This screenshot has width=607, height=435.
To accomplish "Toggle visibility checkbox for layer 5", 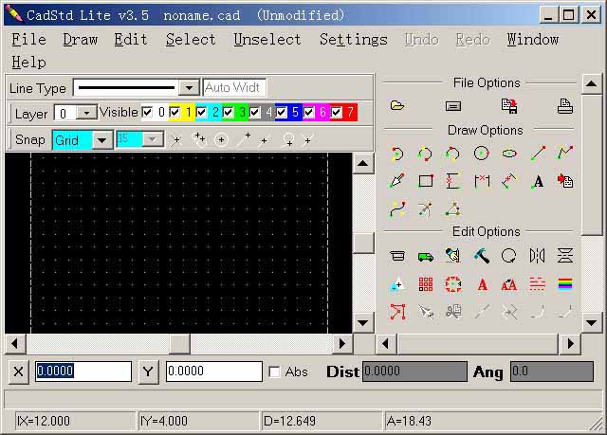I will [x=283, y=113].
